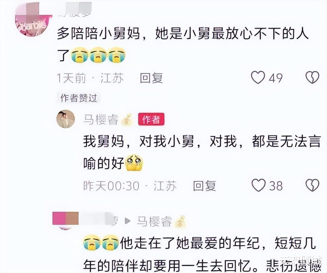This screenshot has height=273, width=327.
Task: Open the replied-to 马樱睿 name link
Action: [x=154, y=221]
